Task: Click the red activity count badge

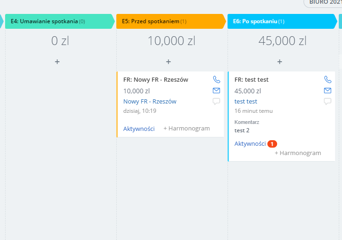Action: [272, 143]
